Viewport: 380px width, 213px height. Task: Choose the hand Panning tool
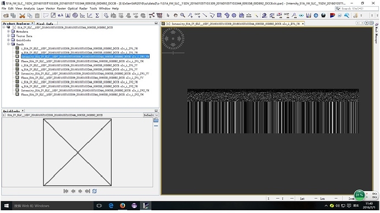175,15
